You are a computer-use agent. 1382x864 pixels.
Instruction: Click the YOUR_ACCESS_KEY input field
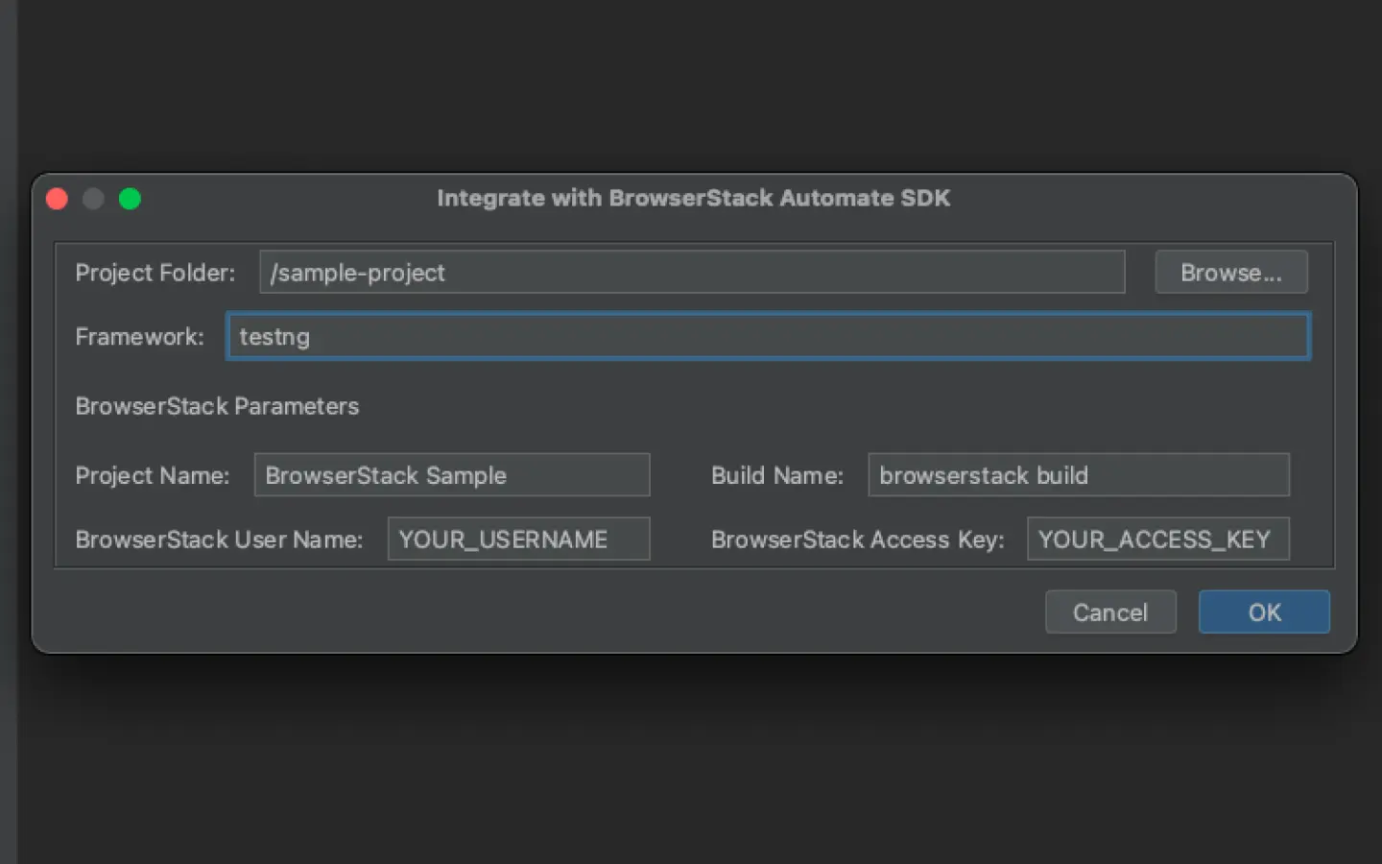click(x=1157, y=540)
